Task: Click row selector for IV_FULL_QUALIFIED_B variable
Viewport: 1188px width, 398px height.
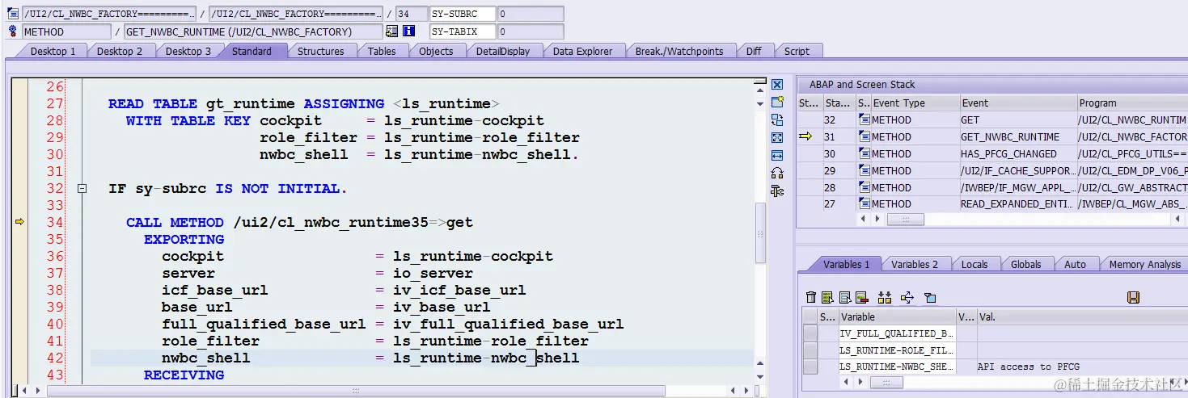Action: 810,333
